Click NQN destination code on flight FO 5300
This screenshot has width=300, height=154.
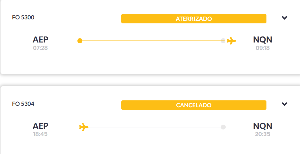(263, 40)
